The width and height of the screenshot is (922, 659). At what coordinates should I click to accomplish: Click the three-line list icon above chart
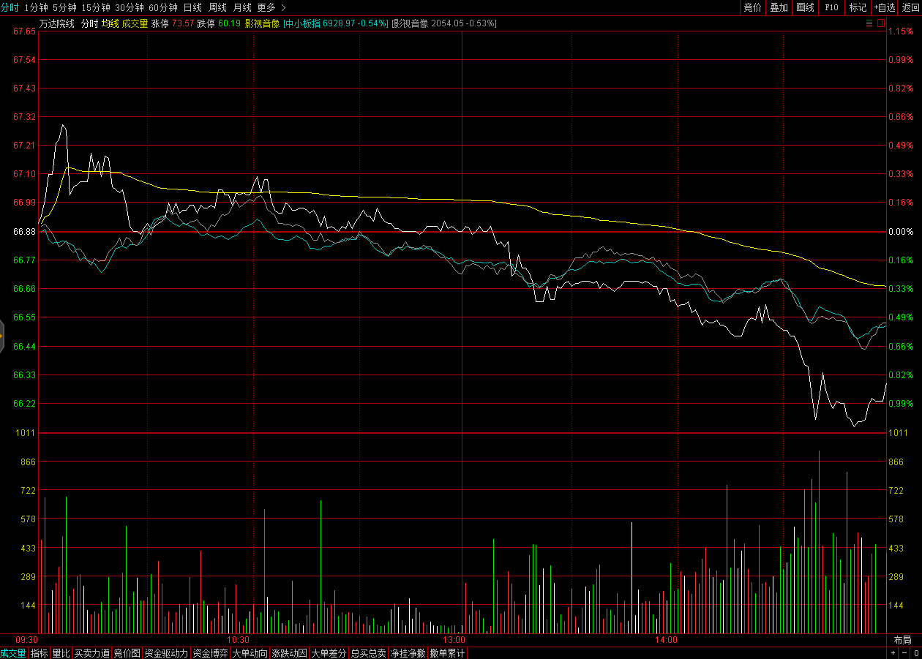(x=869, y=23)
